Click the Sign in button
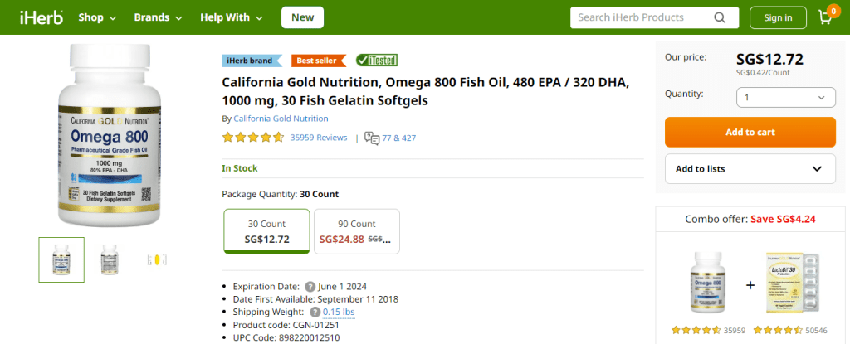Screen dimensions: 850x344 pos(778,17)
